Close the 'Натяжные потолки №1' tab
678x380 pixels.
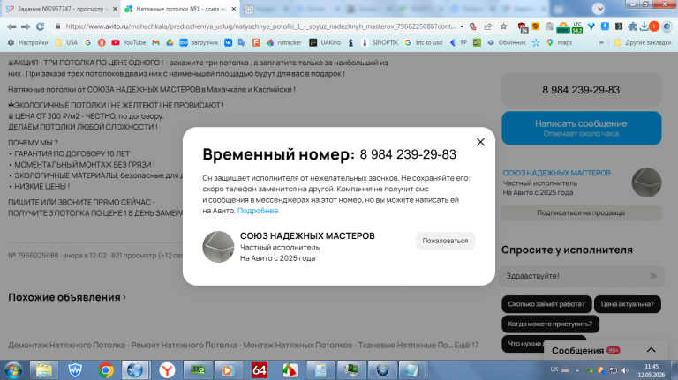pos(233,9)
